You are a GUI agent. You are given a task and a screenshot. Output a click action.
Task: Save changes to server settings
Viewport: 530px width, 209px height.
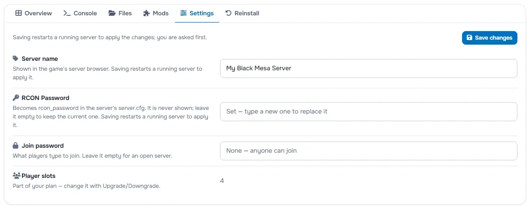[490, 37]
